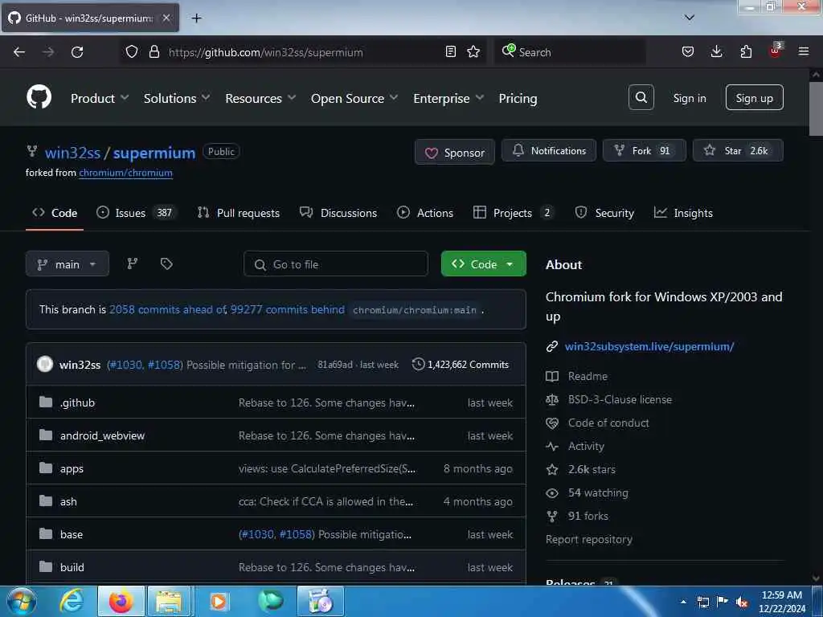The height and width of the screenshot is (617, 823).
Task: Open the .github folder
Action: (77, 402)
